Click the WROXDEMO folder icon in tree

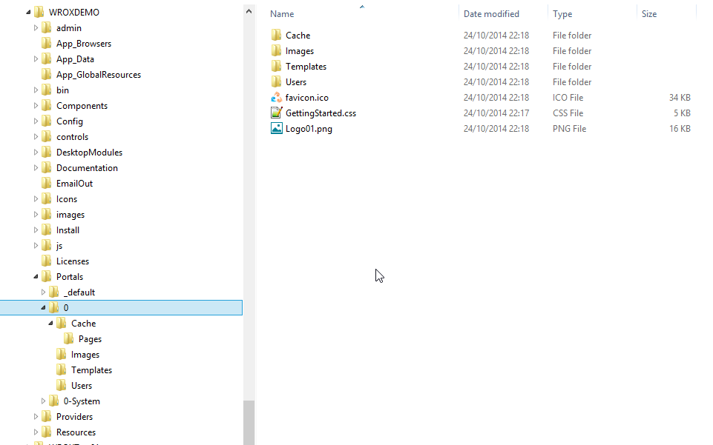[x=39, y=12]
